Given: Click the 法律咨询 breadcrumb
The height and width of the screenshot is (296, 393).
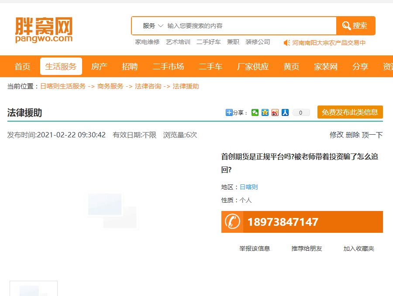Looking at the screenshot, I should tap(148, 86).
